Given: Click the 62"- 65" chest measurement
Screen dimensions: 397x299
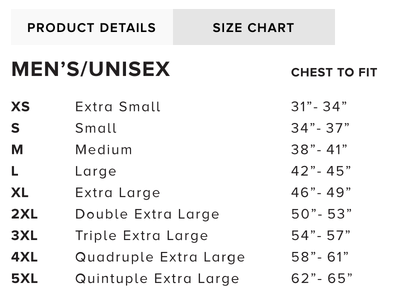Looking at the screenshot, I should point(321,278).
